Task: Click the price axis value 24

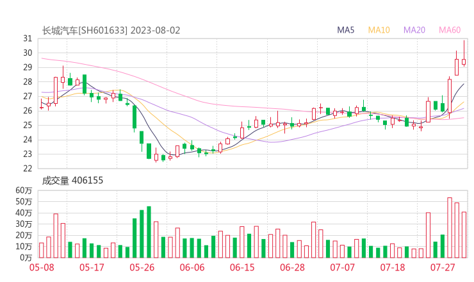Action: (x=28, y=140)
